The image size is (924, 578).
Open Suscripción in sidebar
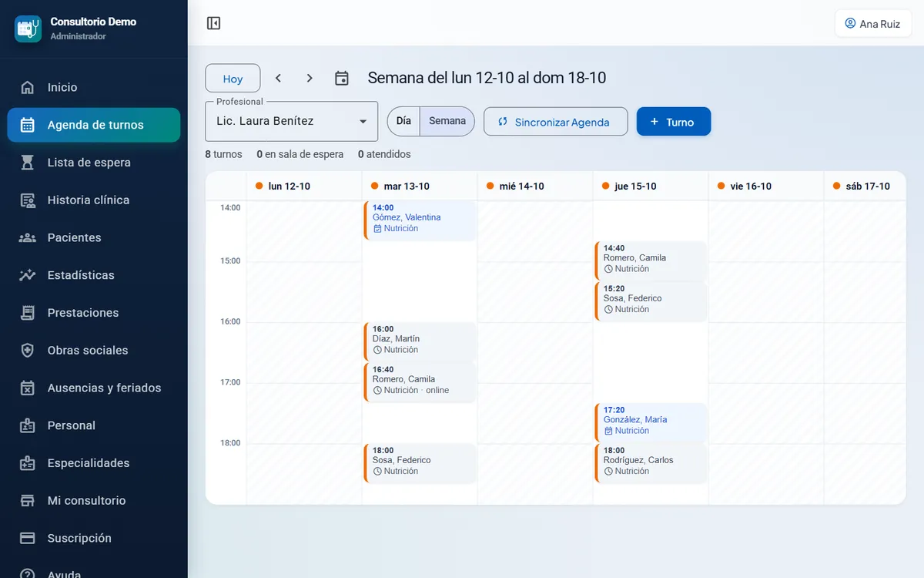tap(94, 538)
